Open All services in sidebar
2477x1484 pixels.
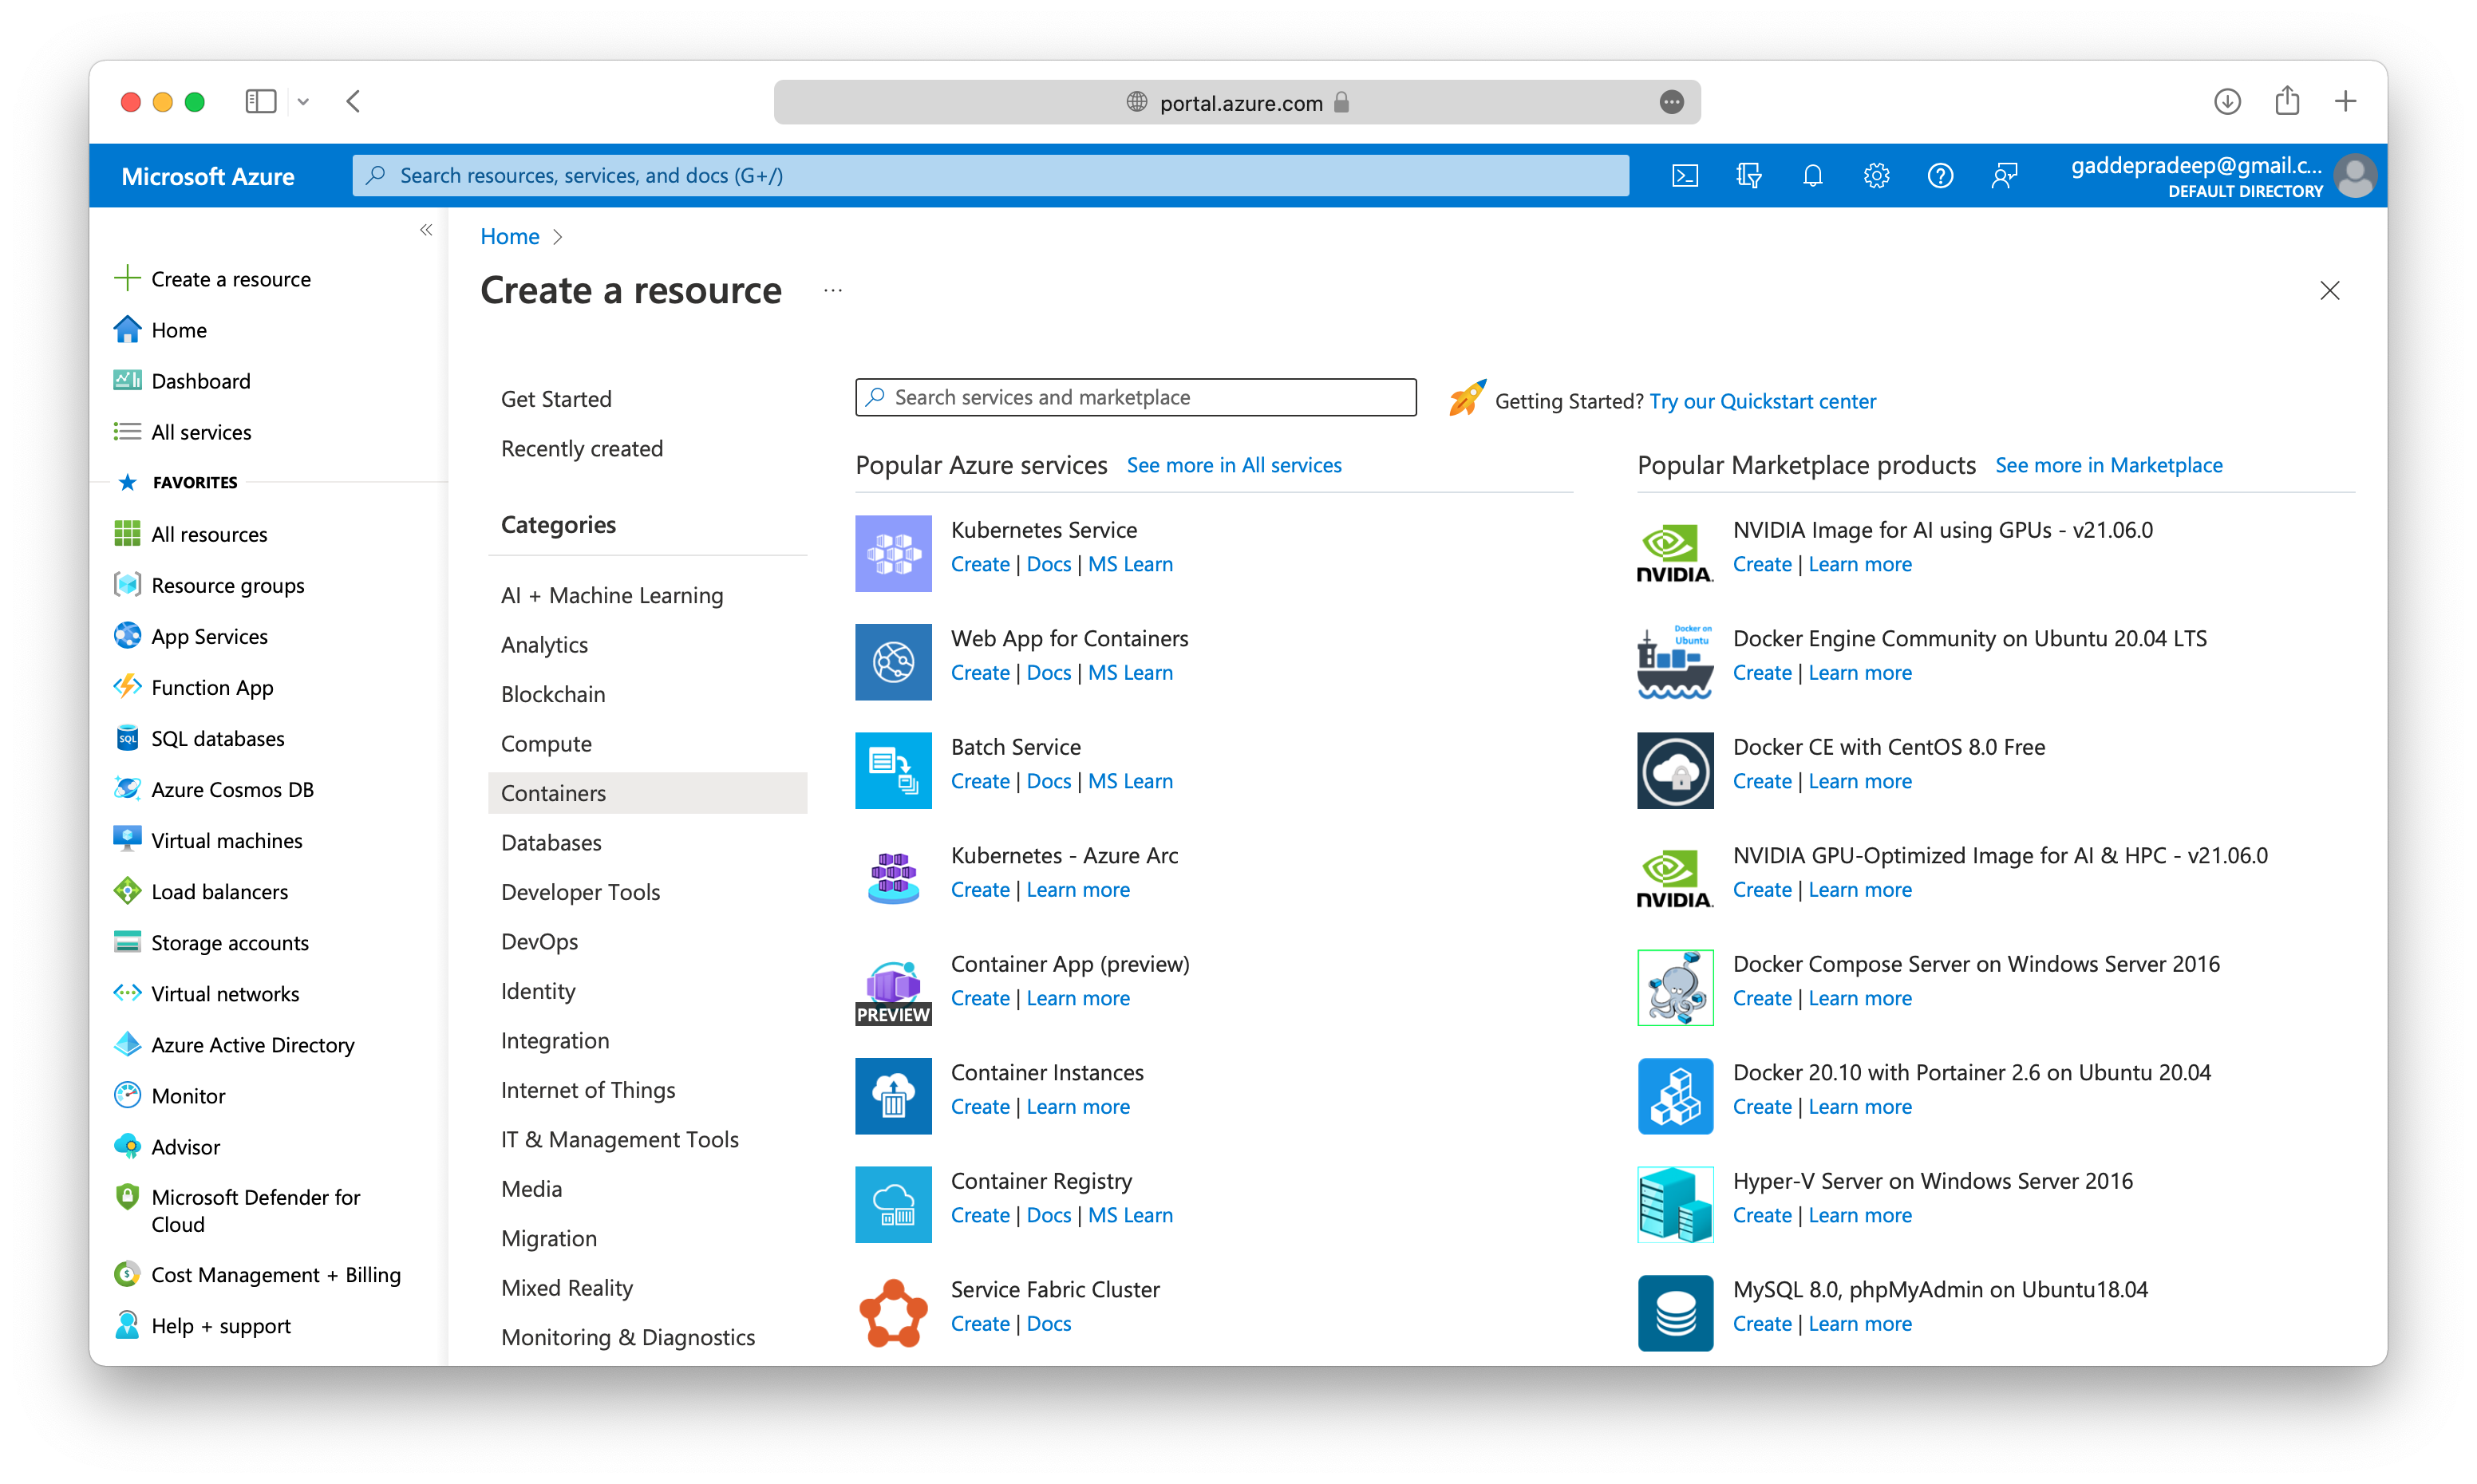(x=201, y=431)
